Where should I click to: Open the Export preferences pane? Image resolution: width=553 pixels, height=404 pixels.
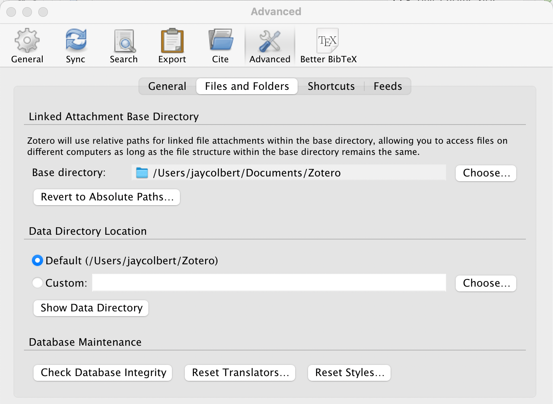(172, 45)
